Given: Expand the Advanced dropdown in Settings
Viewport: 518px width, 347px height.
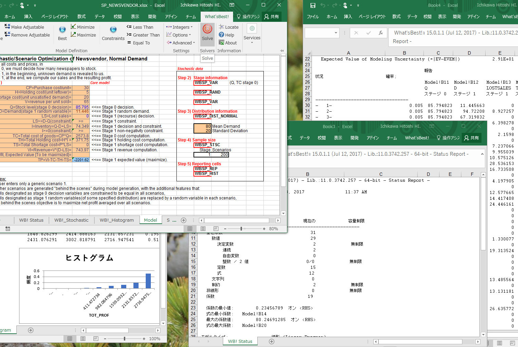Looking at the screenshot, I should [x=181, y=43].
